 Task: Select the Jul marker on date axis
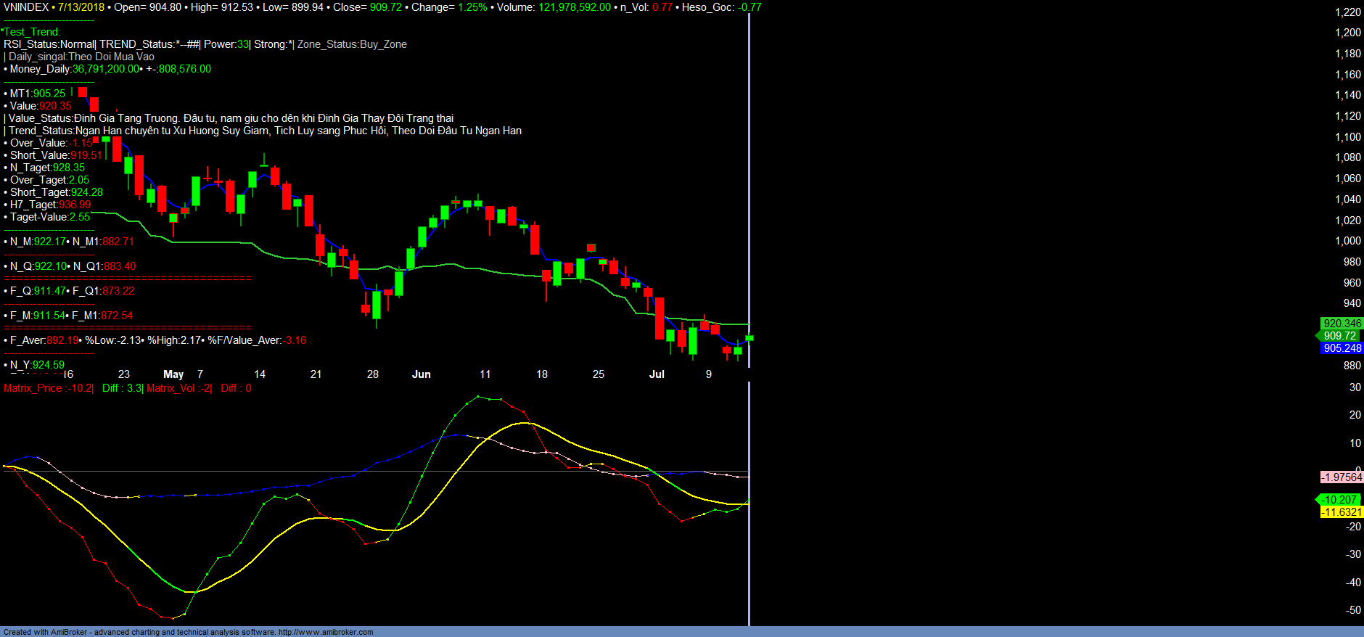[x=657, y=374]
